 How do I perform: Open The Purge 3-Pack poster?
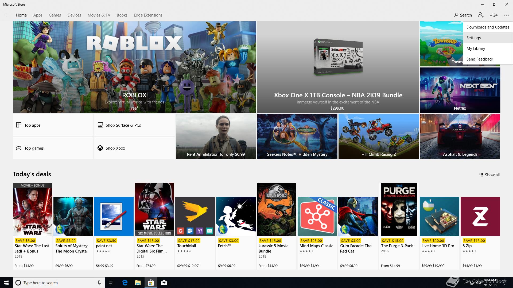(x=399, y=209)
